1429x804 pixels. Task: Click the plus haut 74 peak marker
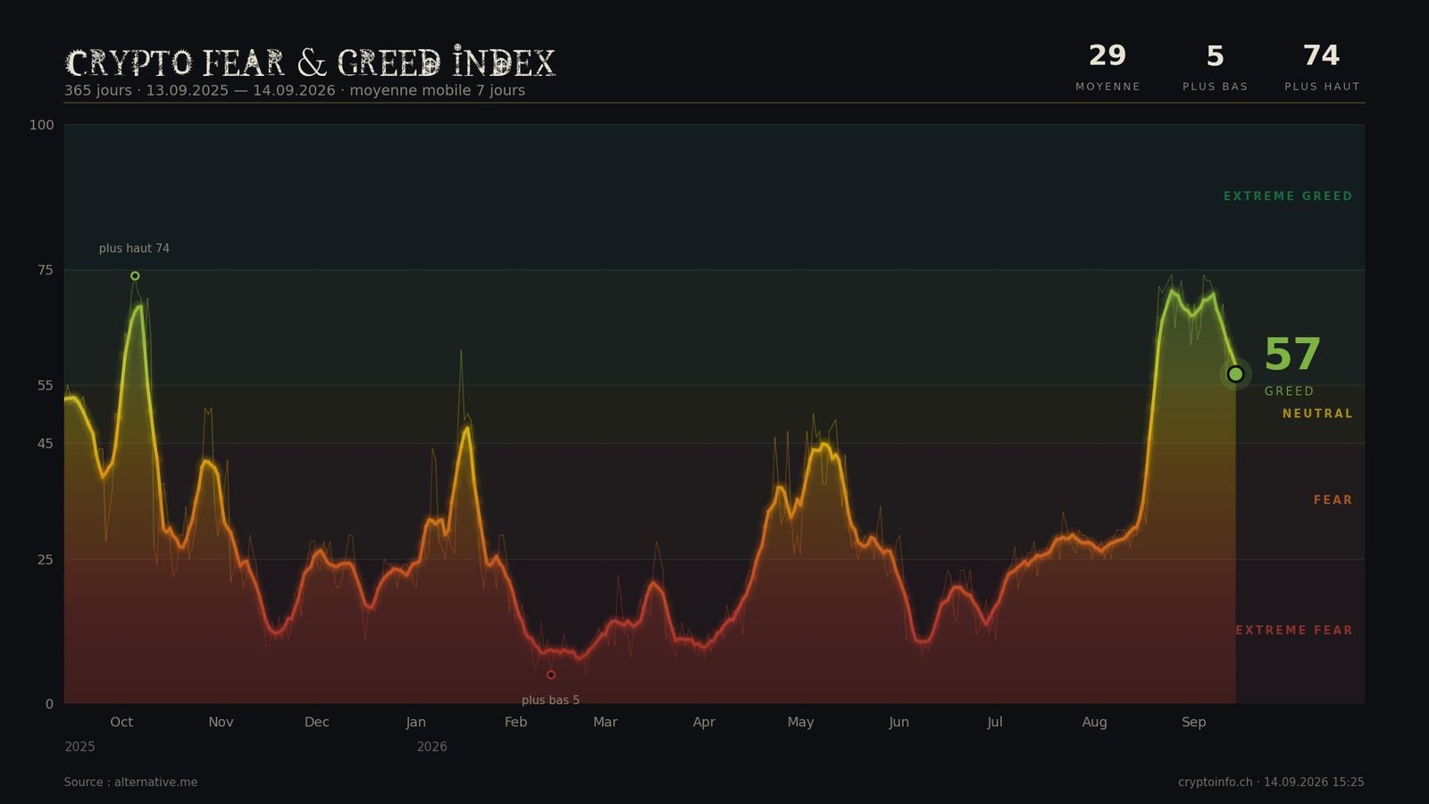(x=135, y=276)
